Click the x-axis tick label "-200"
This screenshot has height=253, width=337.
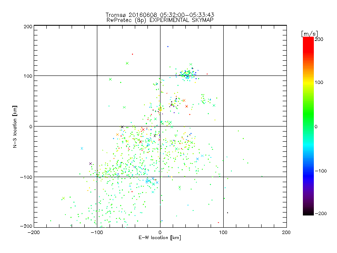pos(34,232)
